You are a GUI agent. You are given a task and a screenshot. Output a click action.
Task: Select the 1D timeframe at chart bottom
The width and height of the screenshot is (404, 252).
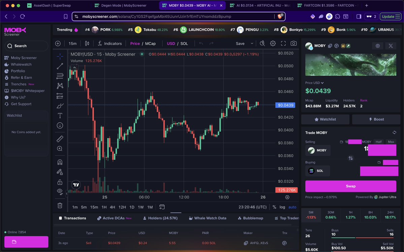(132, 207)
